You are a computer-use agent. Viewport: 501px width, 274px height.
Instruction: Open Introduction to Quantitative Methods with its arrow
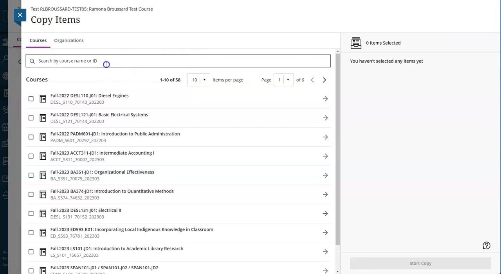(325, 195)
